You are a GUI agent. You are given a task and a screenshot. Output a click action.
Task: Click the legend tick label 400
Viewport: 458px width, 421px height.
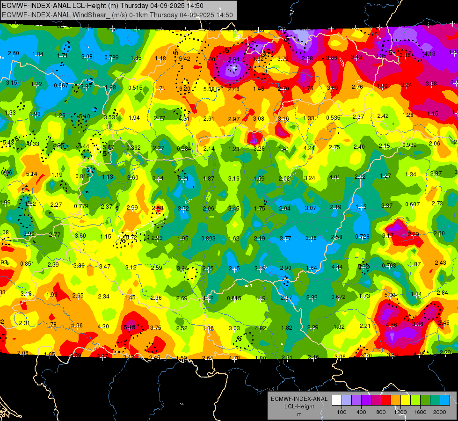[361, 412]
